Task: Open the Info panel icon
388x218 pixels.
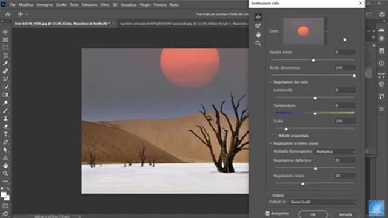Action: coord(381,63)
